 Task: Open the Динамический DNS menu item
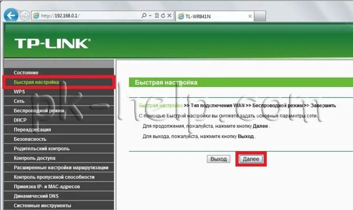point(59,196)
